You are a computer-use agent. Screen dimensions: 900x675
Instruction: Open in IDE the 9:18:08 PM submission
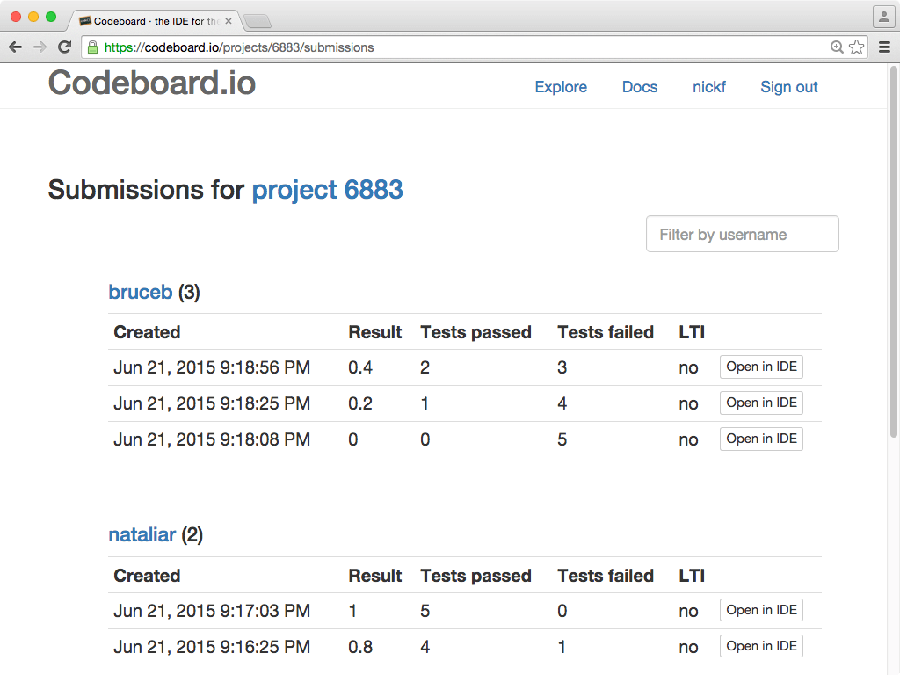(761, 439)
